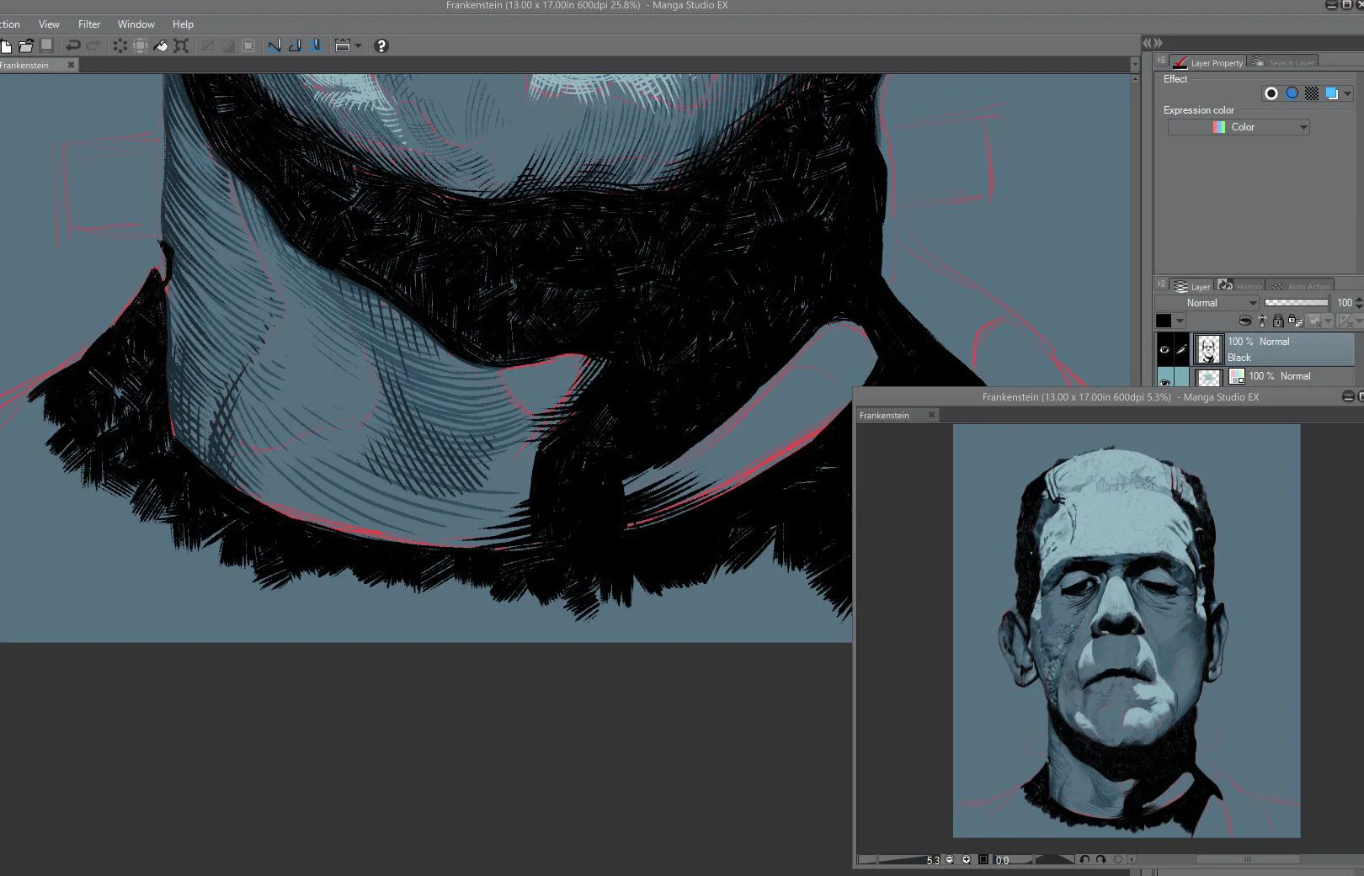Click the second layer's color icon
This screenshot has width=1364, height=876.
click(1237, 376)
